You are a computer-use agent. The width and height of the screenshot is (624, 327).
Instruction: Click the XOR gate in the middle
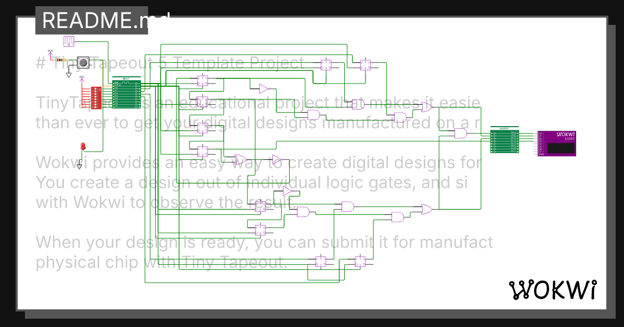pos(241,159)
